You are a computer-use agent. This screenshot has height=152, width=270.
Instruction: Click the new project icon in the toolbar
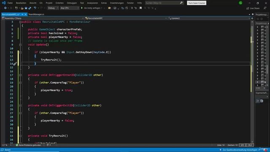click(x=16, y=8)
